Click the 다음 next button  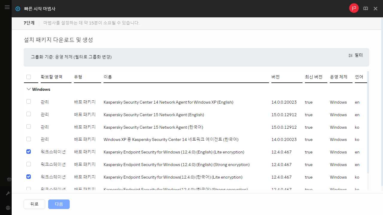tap(59, 204)
